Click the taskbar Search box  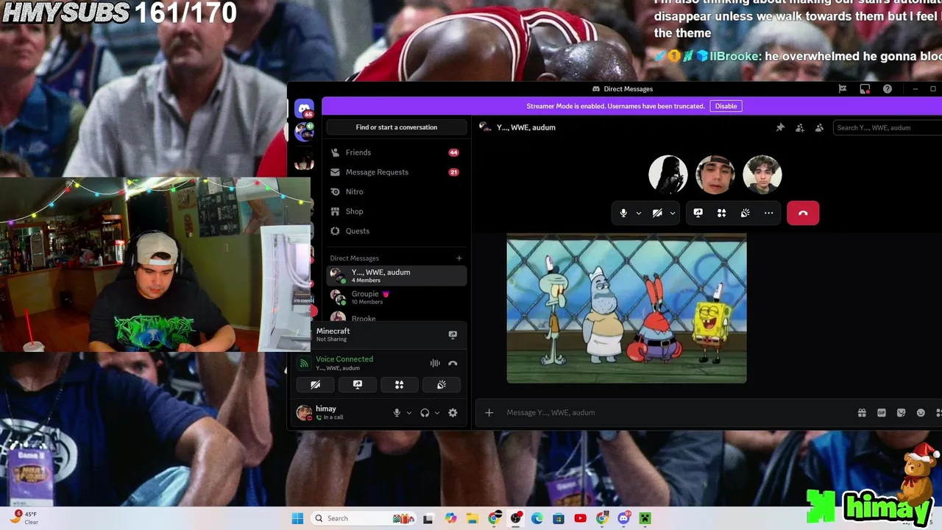pos(364,518)
